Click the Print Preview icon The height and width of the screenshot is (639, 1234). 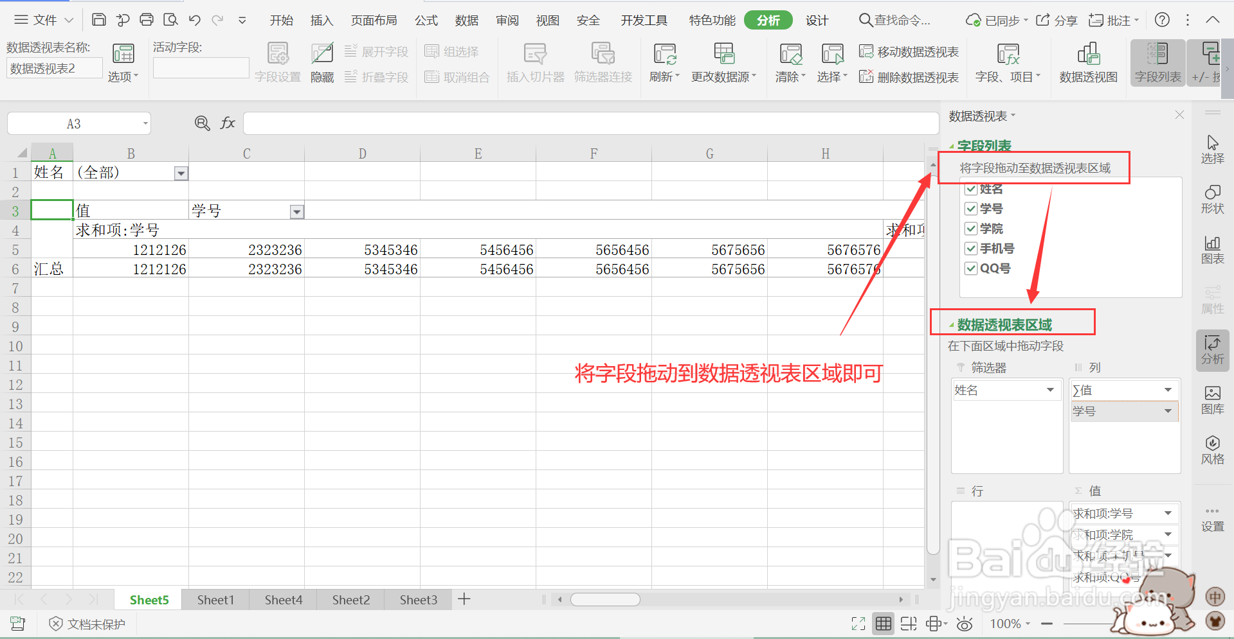pyautogui.click(x=170, y=20)
